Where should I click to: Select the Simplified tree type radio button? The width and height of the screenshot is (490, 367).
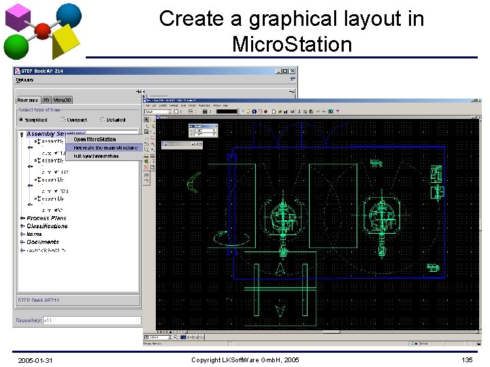21,120
